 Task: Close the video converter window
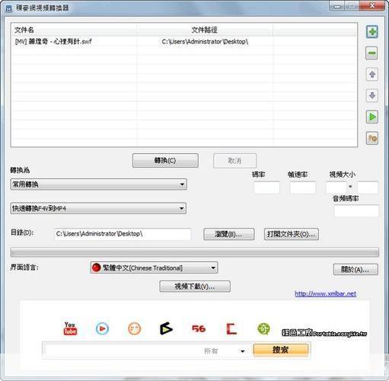click(372, 6)
